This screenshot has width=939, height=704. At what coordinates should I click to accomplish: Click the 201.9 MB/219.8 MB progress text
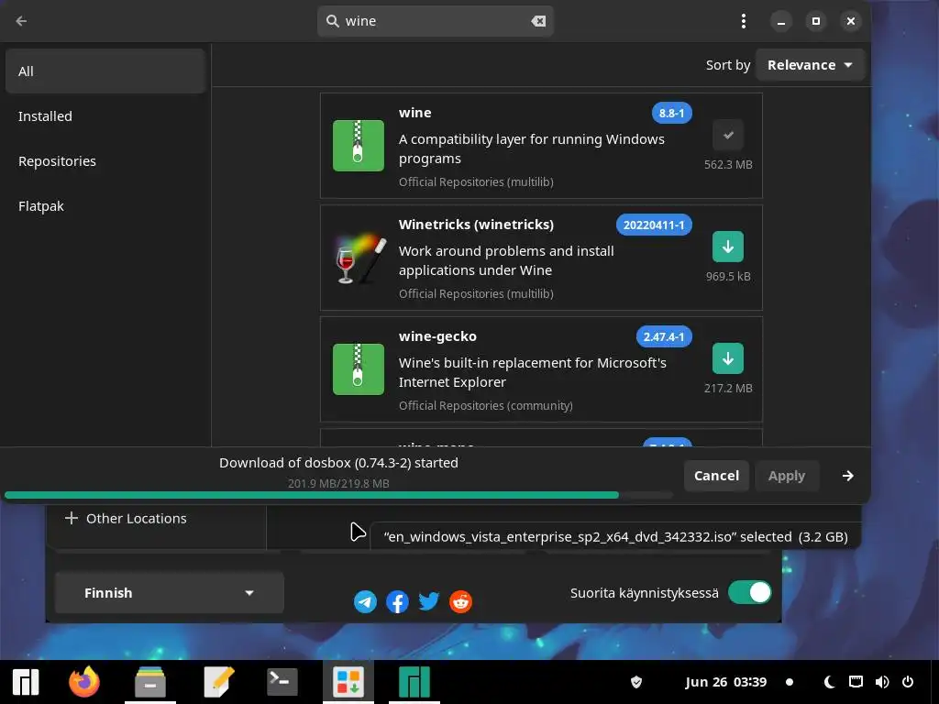coord(338,483)
